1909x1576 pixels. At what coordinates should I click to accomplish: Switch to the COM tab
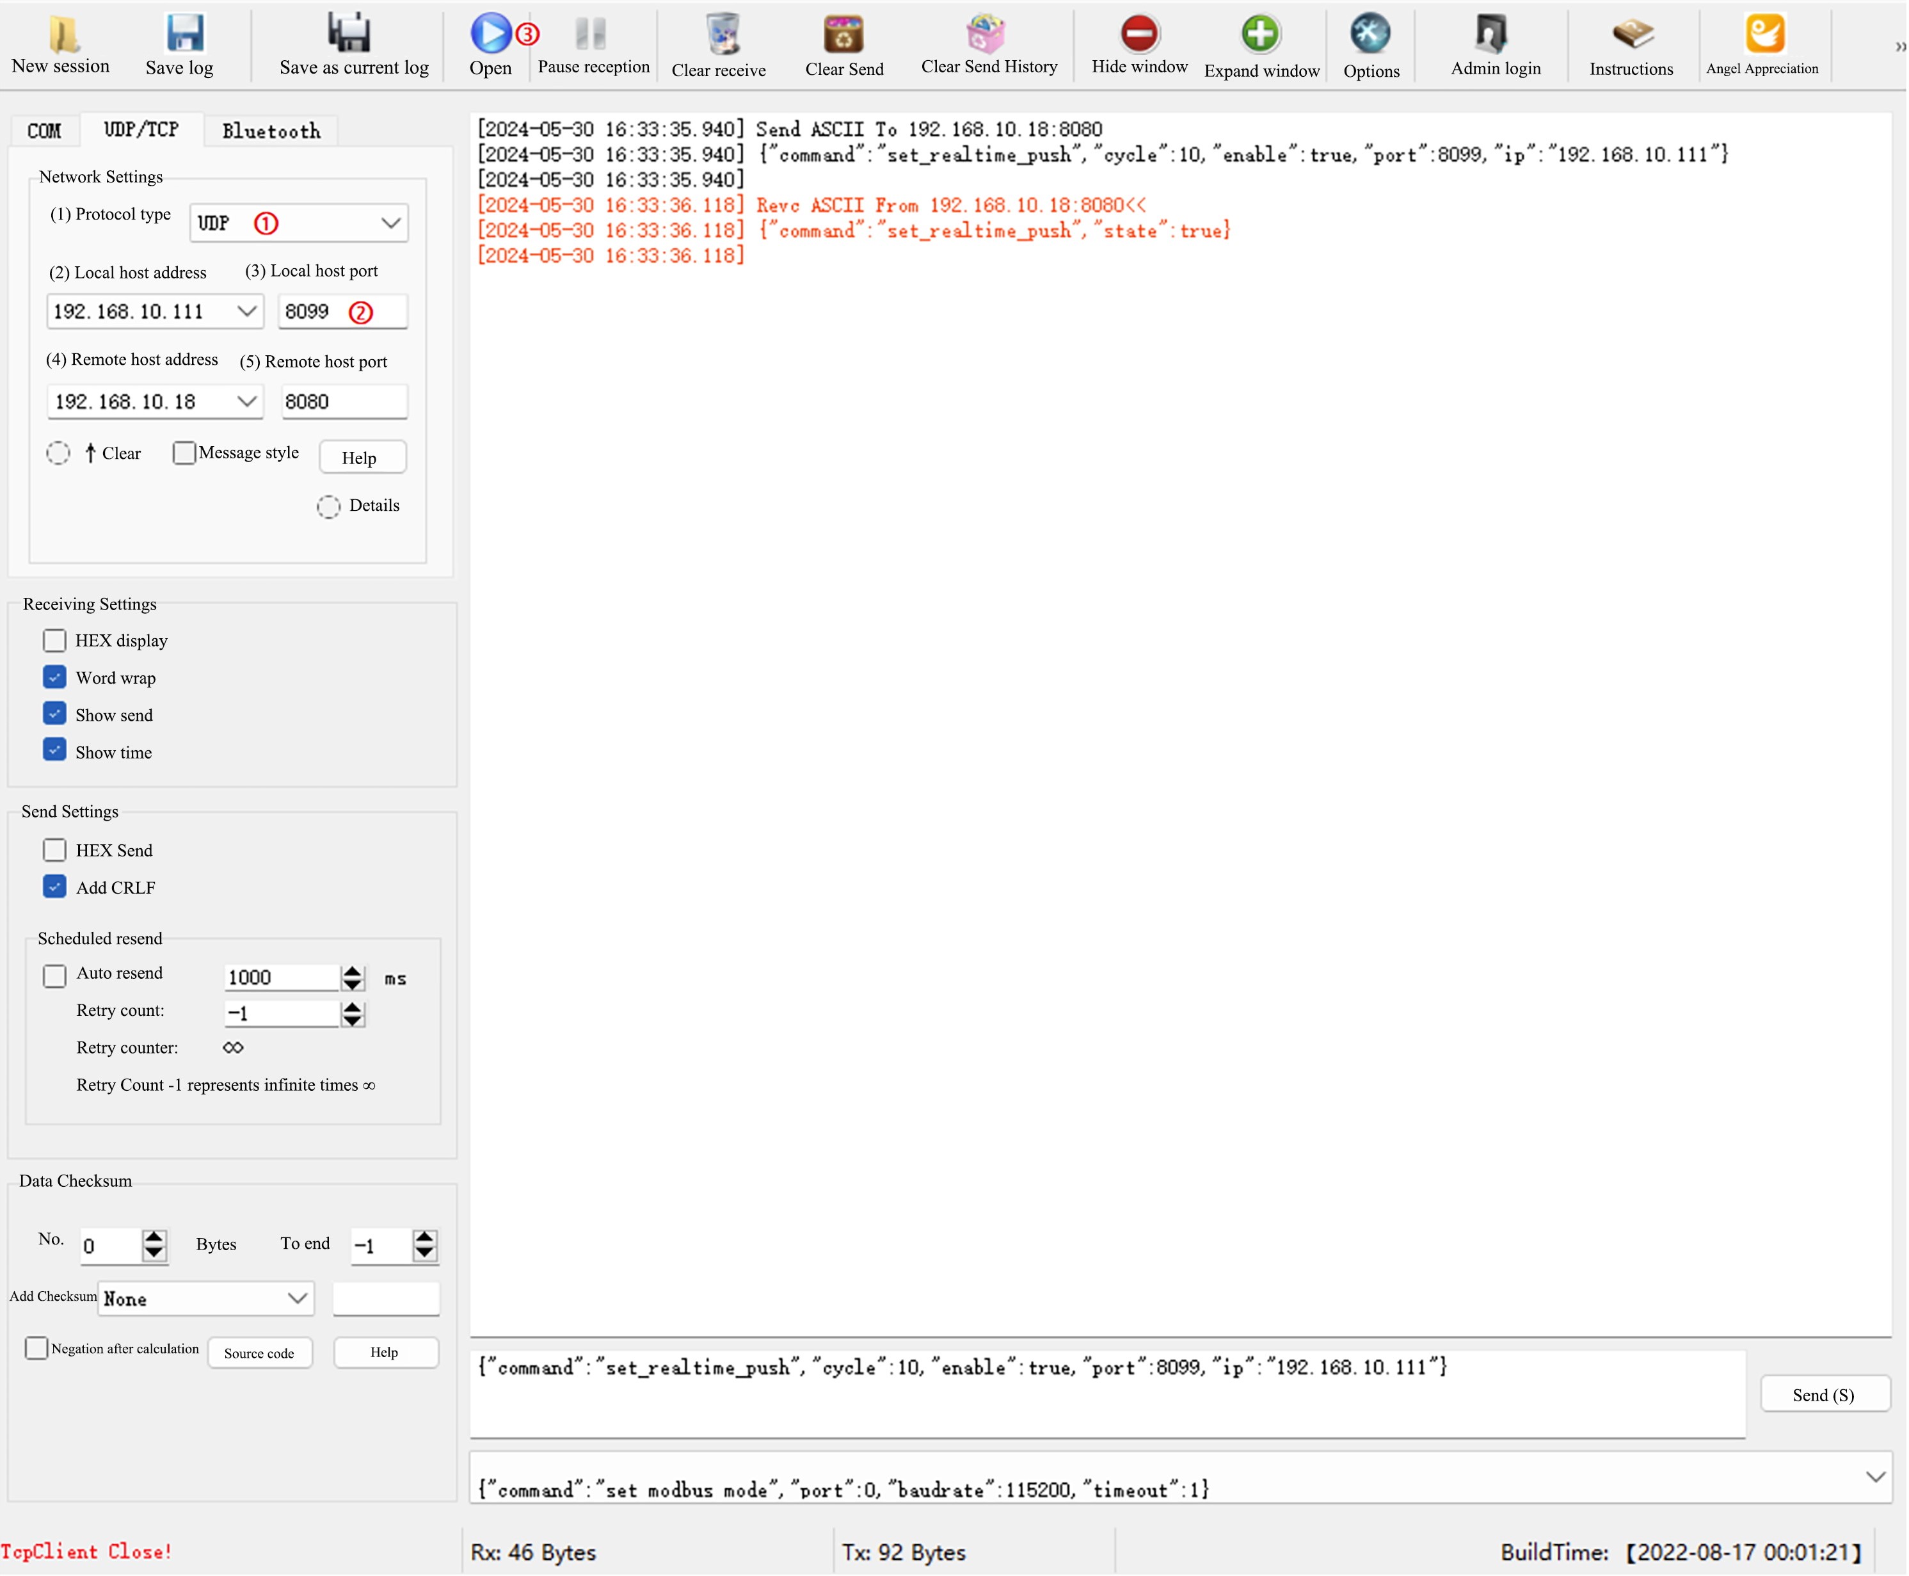point(44,131)
